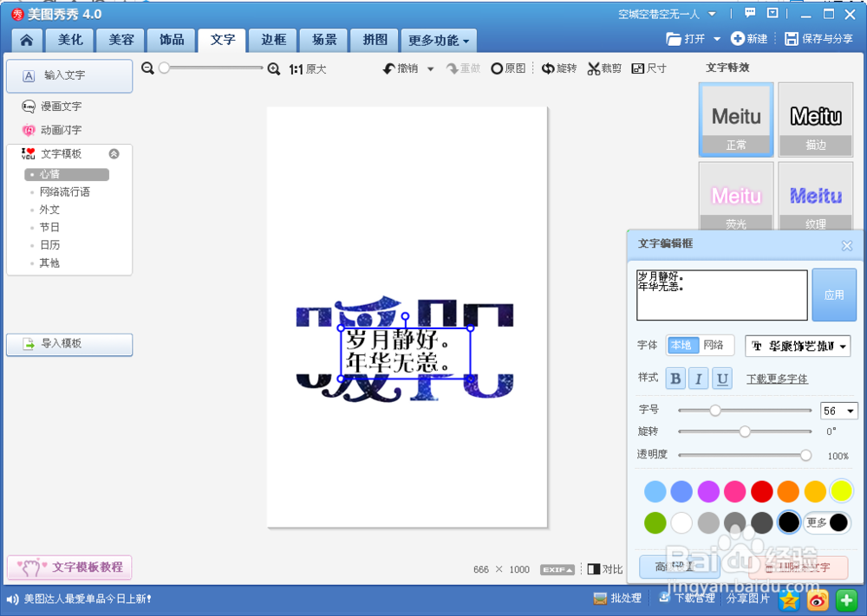Screen dimensions: 867x616
Task: Switch to the 场景 tab
Action: pos(324,40)
